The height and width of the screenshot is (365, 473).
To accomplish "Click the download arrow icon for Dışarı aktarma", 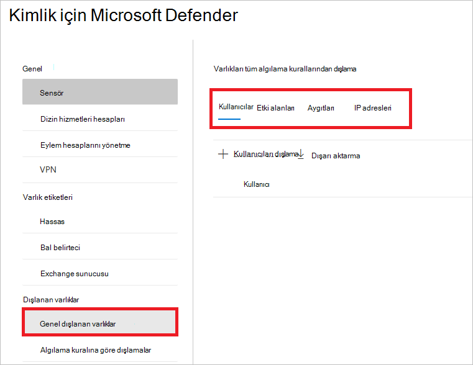I will (301, 155).
